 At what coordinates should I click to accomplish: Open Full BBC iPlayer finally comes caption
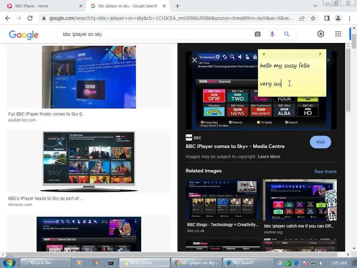pos(45,114)
